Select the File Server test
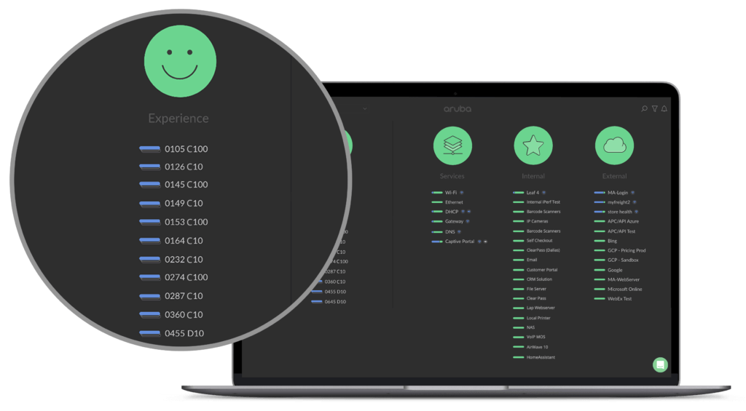This screenshot has width=746, height=411. click(530, 288)
